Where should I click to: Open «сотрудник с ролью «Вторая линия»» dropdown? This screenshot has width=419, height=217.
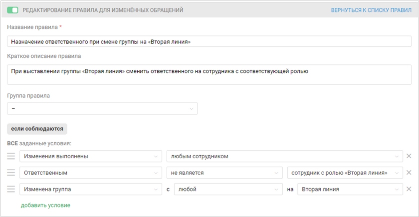(345, 173)
